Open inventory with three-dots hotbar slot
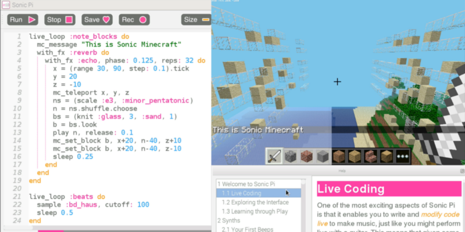Screen dimensions: 465x232 coord(403,156)
